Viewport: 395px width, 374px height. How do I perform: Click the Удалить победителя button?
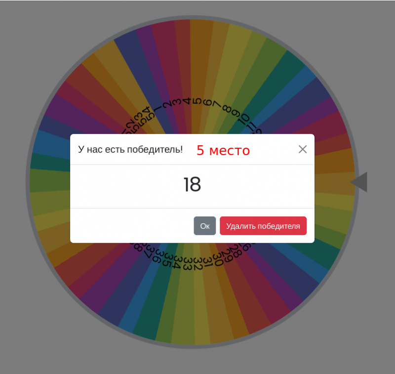coord(263,226)
